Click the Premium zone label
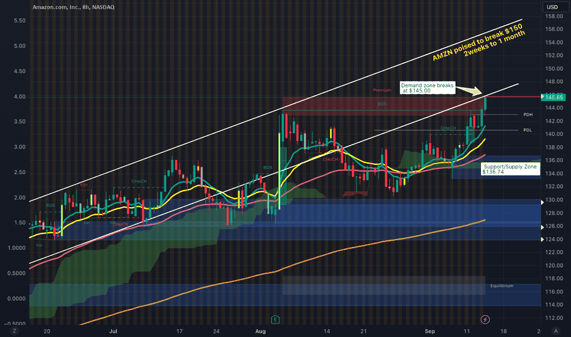The height and width of the screenshot is (337, 571). pos(382,90)
